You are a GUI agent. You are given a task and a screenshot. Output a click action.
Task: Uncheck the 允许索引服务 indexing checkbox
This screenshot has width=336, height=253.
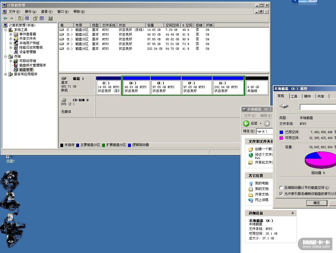[x=281, y=194]
